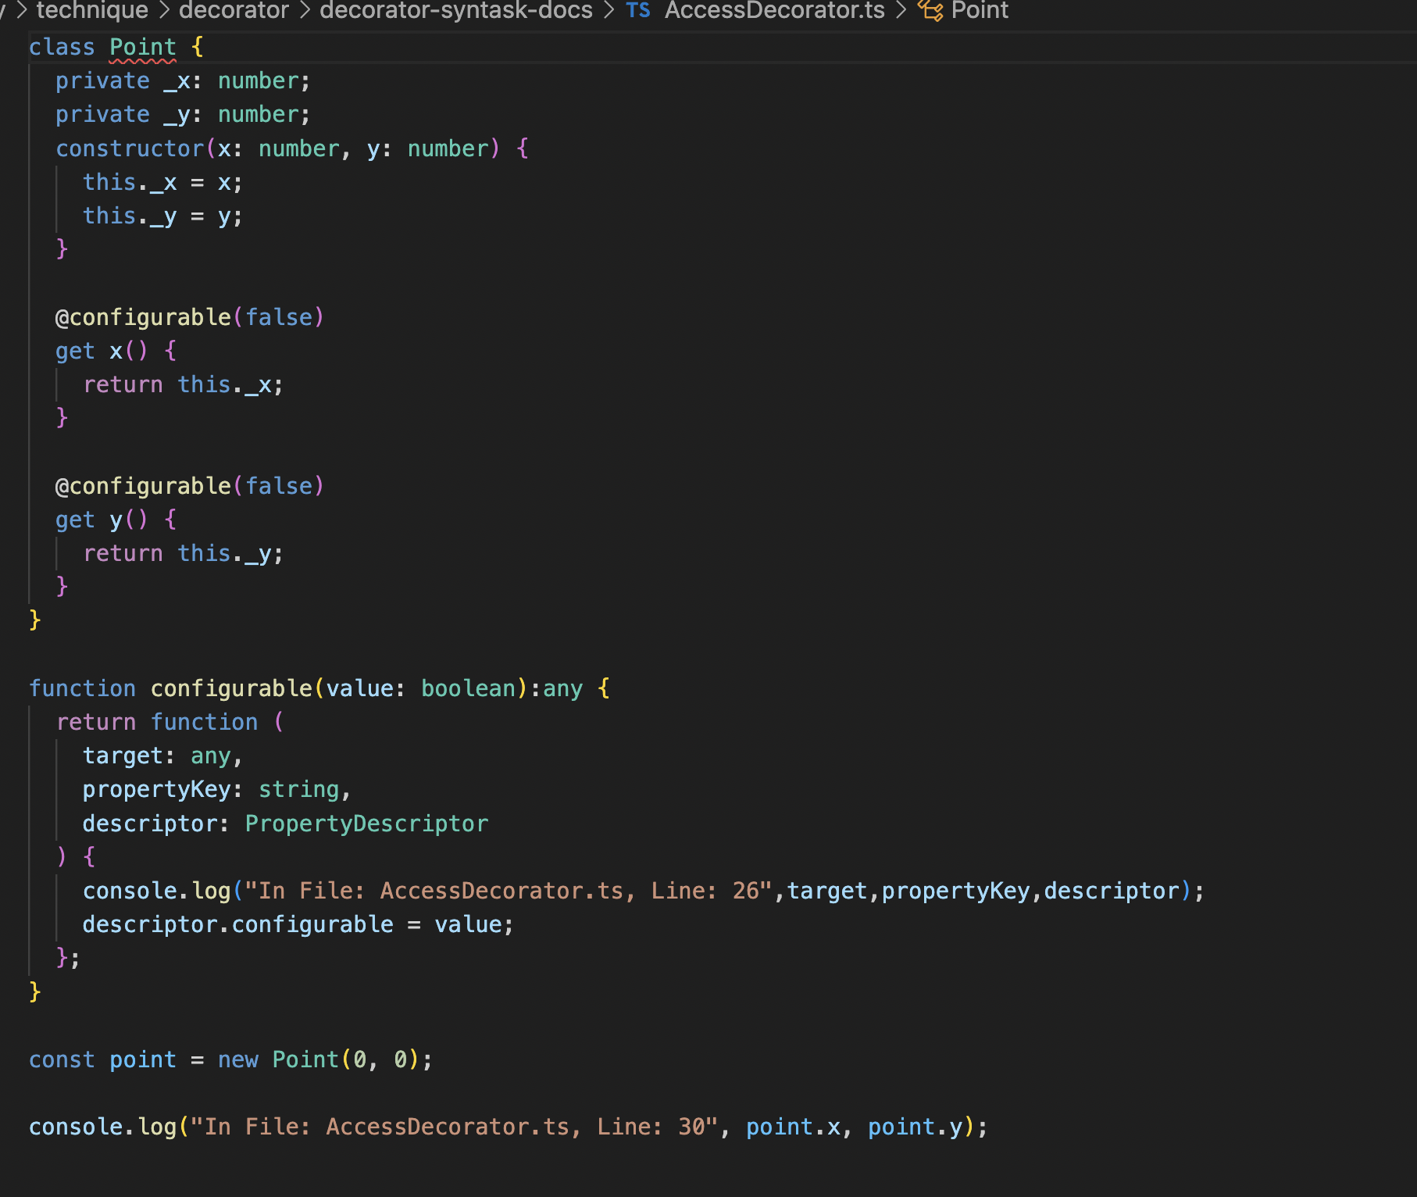Place cursor on 'private _x: number;'
1417x1197 pixels.
[183, 80]
